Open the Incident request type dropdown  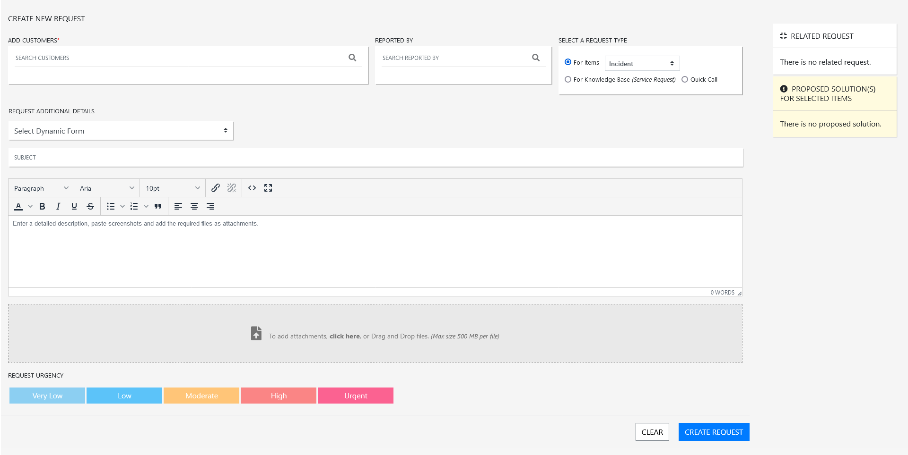point(641,63)
